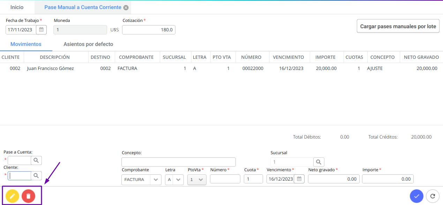The image size is (443, 205).
Task: Select the Juan Francisco Gómez row
Action: pos(221,69)
